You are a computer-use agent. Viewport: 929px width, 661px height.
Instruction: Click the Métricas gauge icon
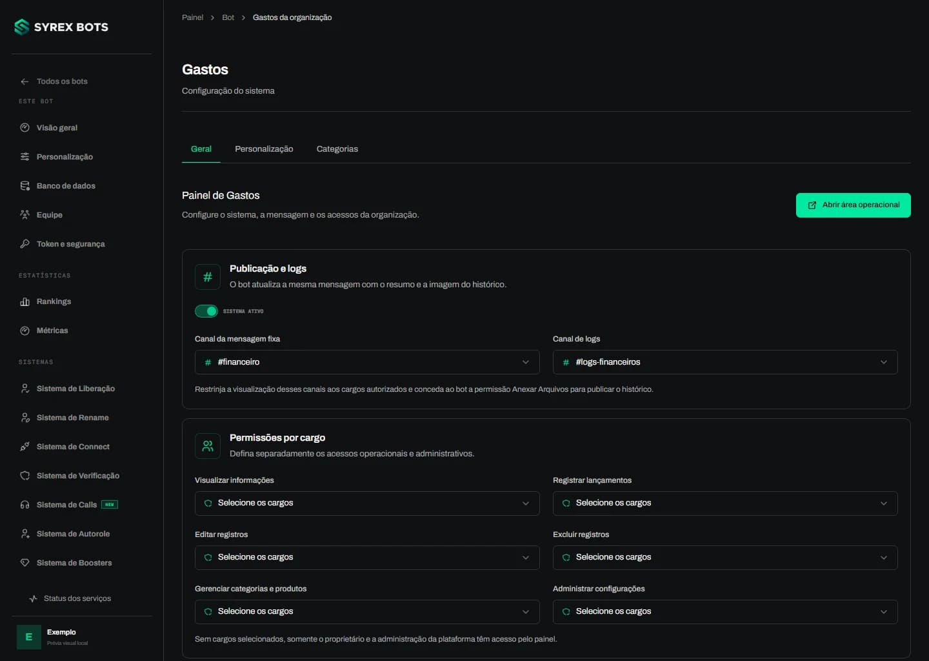(x=25, y=330)
